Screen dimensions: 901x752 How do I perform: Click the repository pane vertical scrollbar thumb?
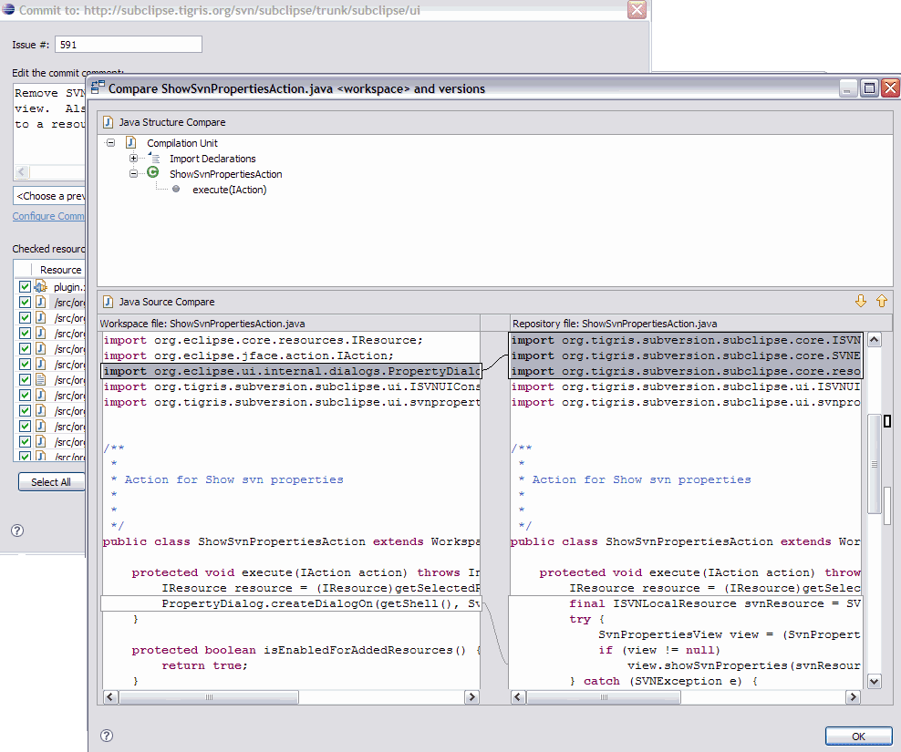coord(874,463)
